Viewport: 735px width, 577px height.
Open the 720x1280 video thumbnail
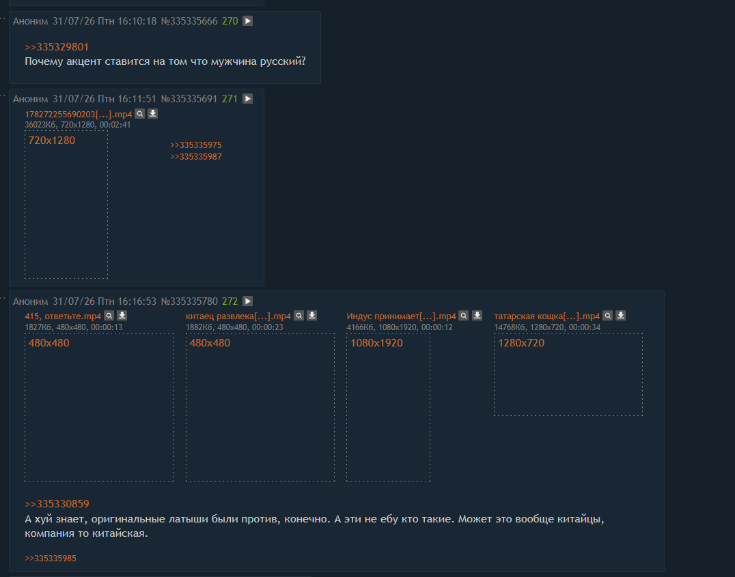click(66, 205)
